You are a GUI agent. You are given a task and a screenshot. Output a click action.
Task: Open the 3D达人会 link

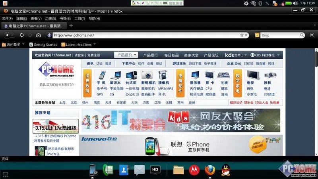pyautogui.click(x=262, y=103)
